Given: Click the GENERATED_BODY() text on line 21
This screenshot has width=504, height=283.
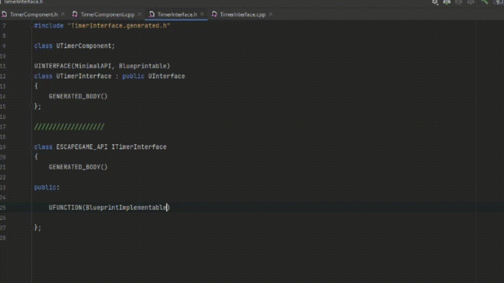Looking at the screenshot, I should 78,167.
